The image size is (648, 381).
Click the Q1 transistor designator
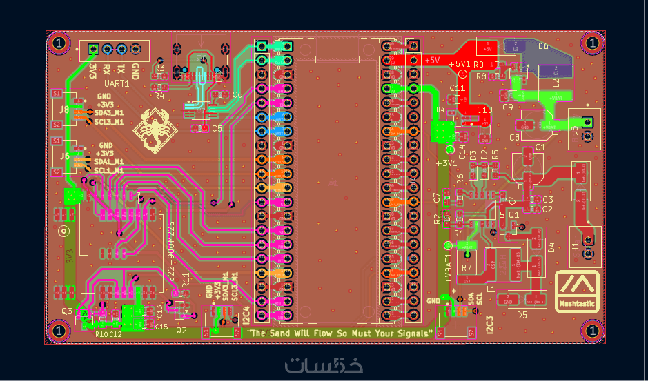point(513,215)
